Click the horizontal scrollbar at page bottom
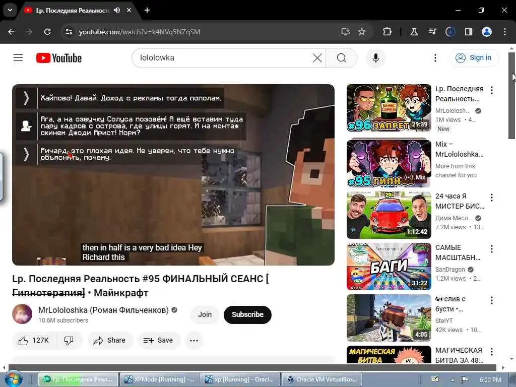 pyautogui.click(x=252, y=367)
